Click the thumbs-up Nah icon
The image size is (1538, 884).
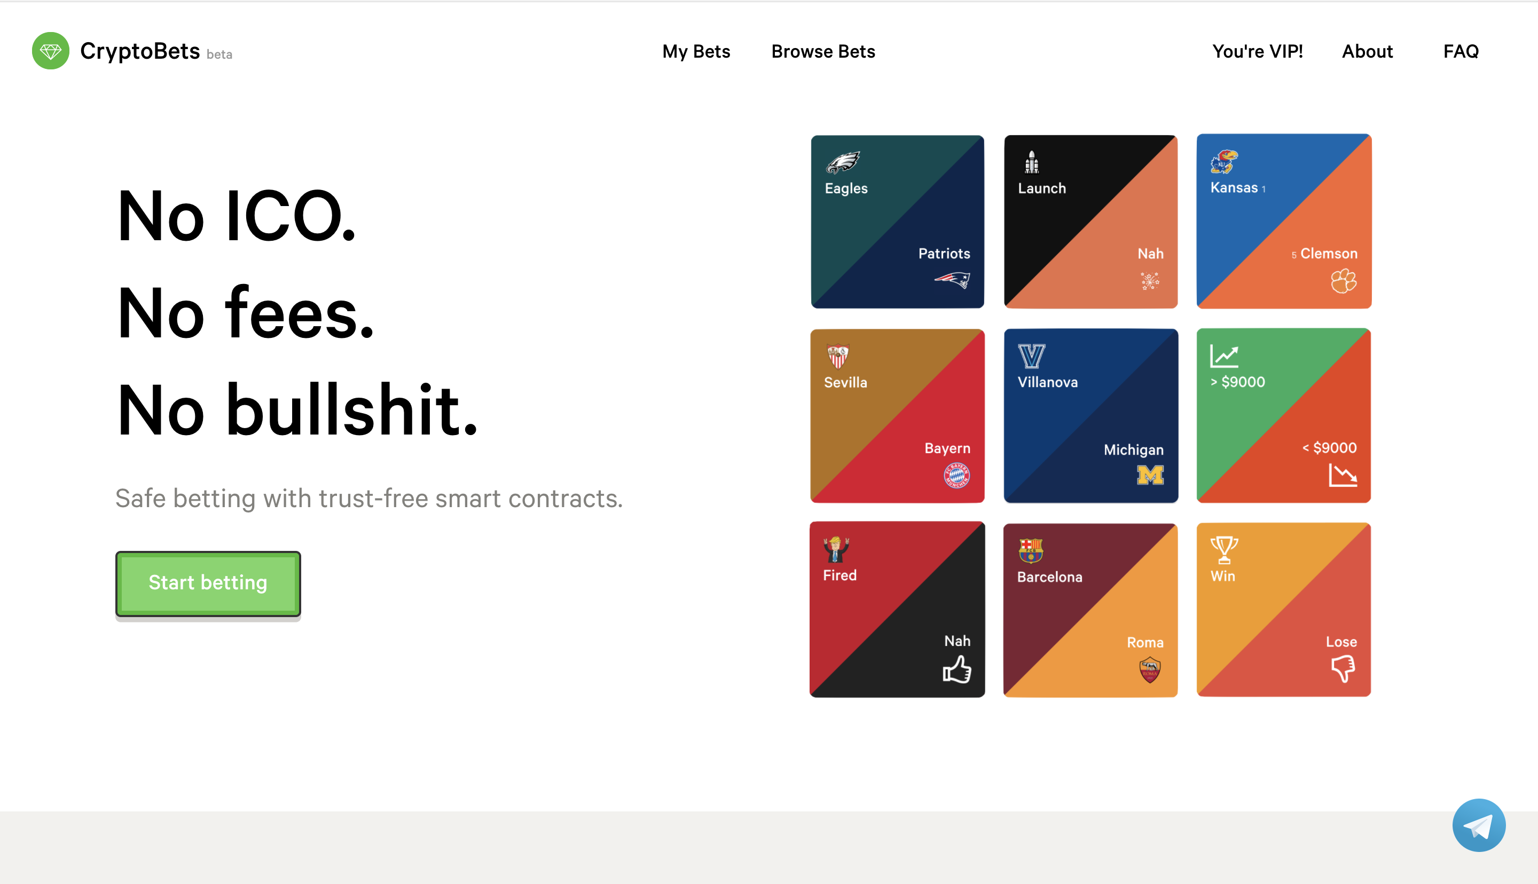click(957, 670)
